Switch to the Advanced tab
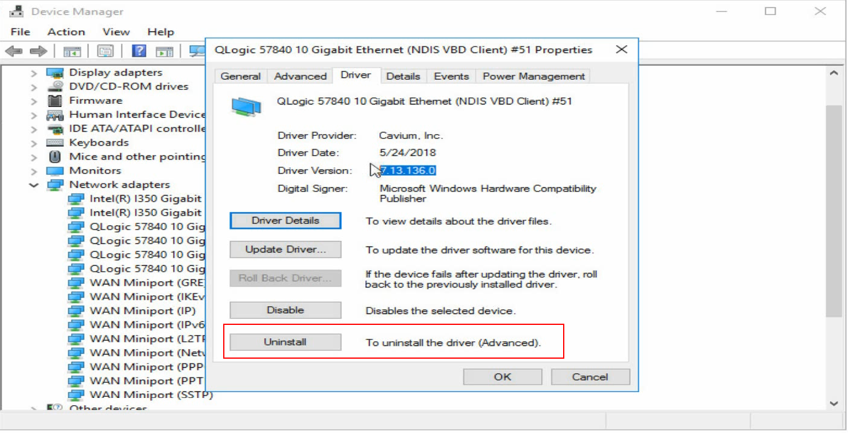 point(300,76)
